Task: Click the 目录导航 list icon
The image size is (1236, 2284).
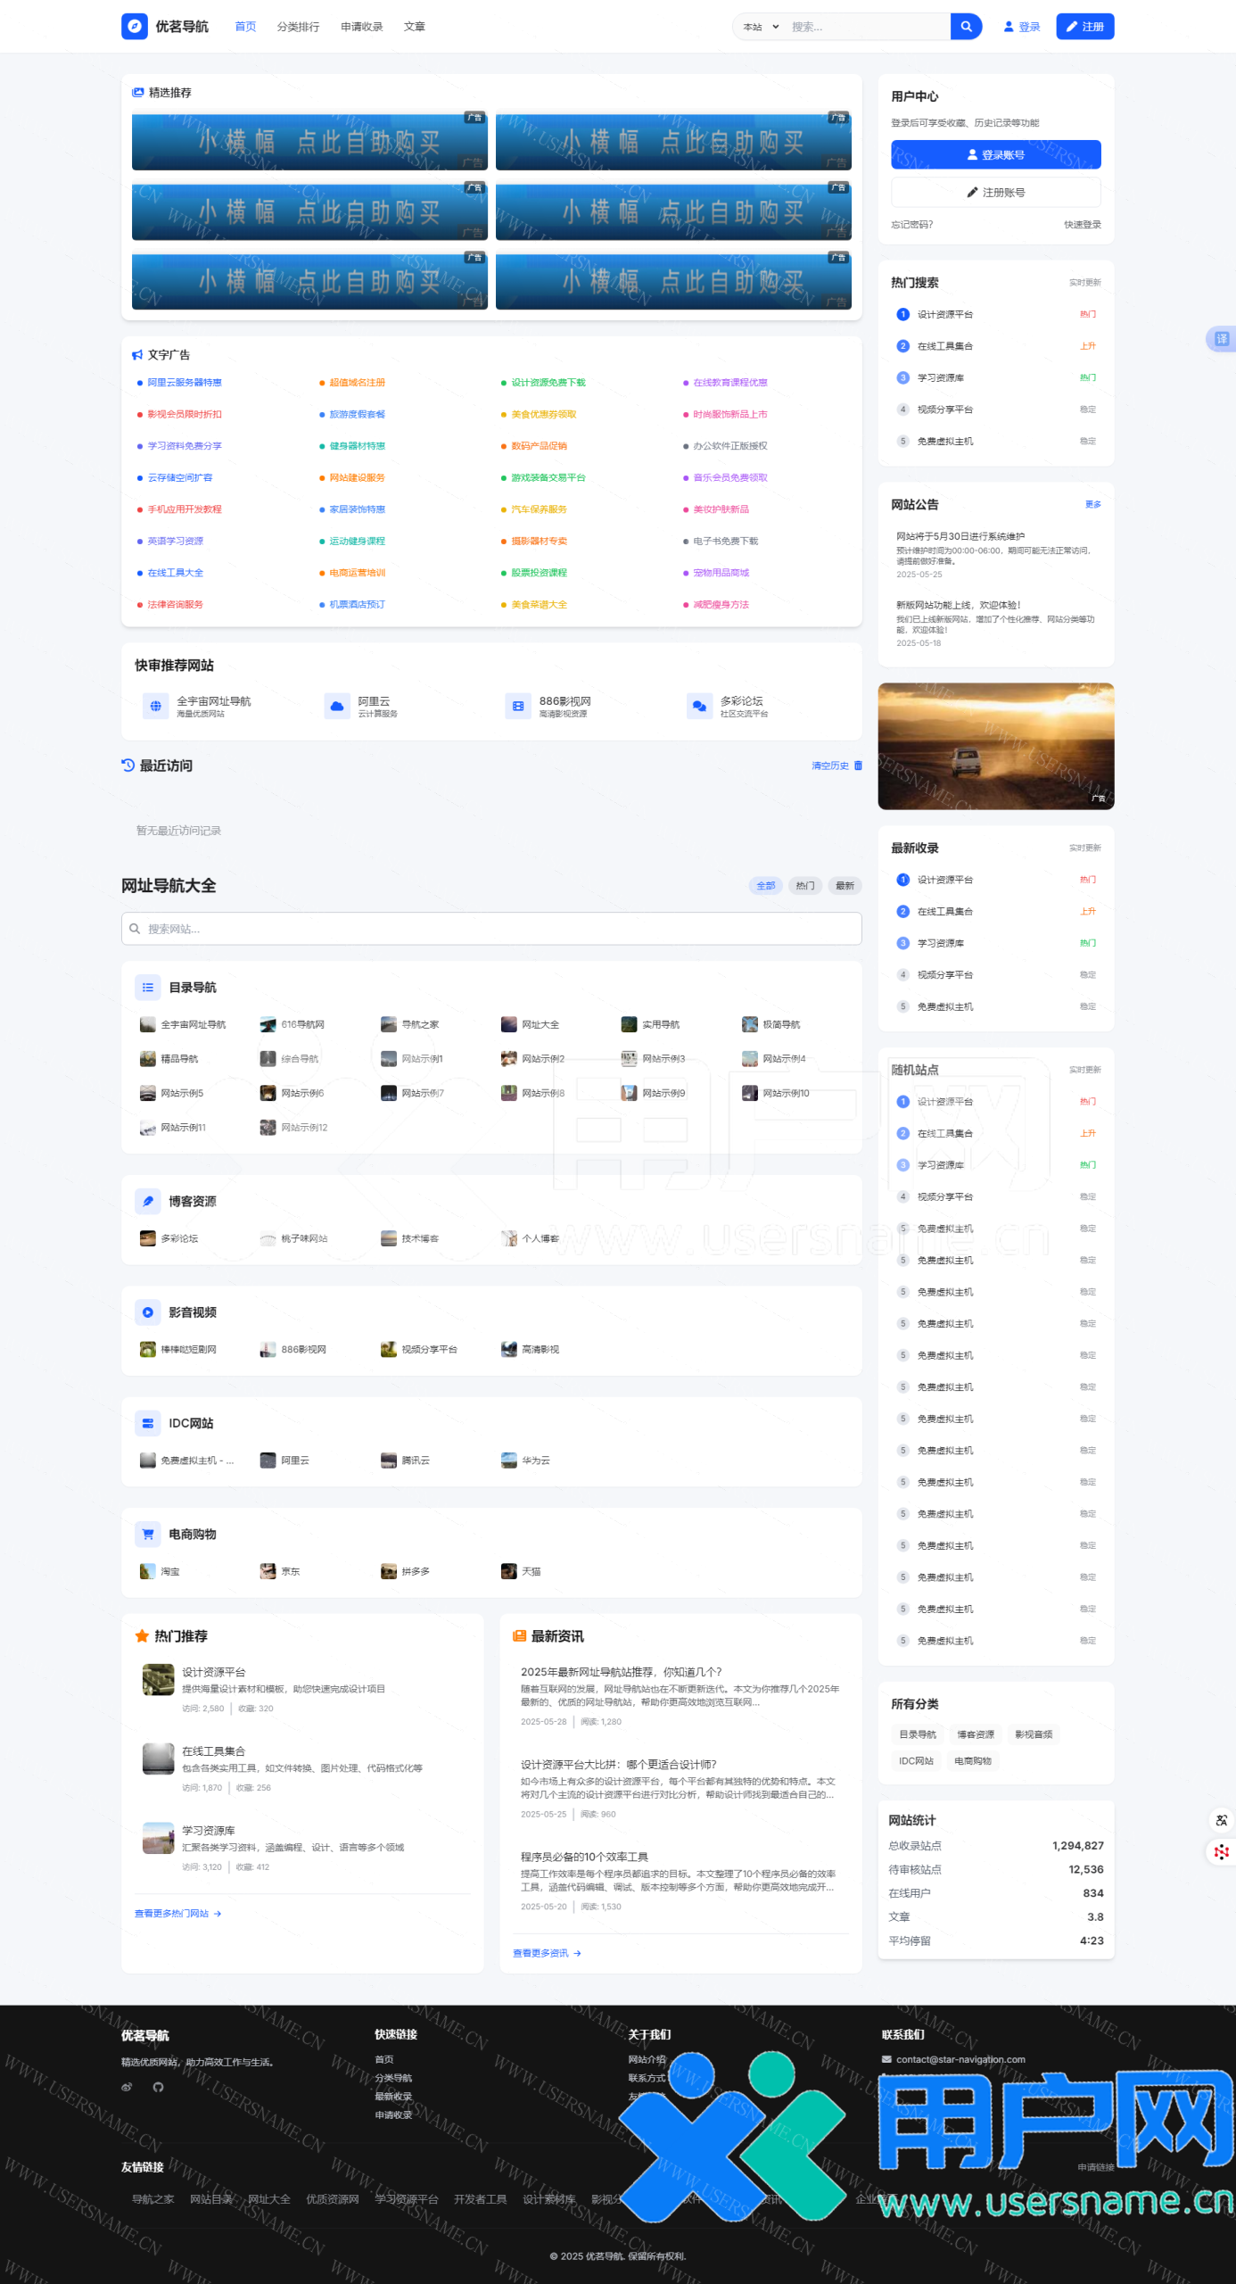Action: tap(148, 988)
